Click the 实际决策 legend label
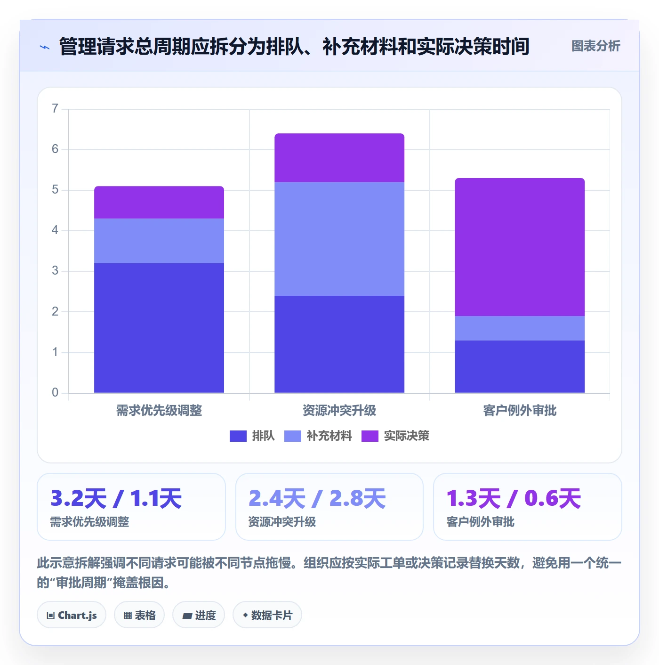The width and height of the screenshot is (659, 665). click(406, 436)
